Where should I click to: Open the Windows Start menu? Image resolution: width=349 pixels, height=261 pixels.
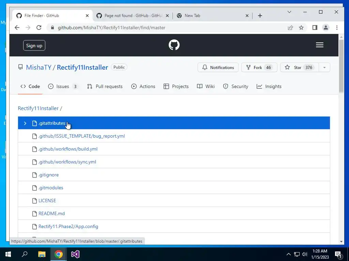coord(8,254)
